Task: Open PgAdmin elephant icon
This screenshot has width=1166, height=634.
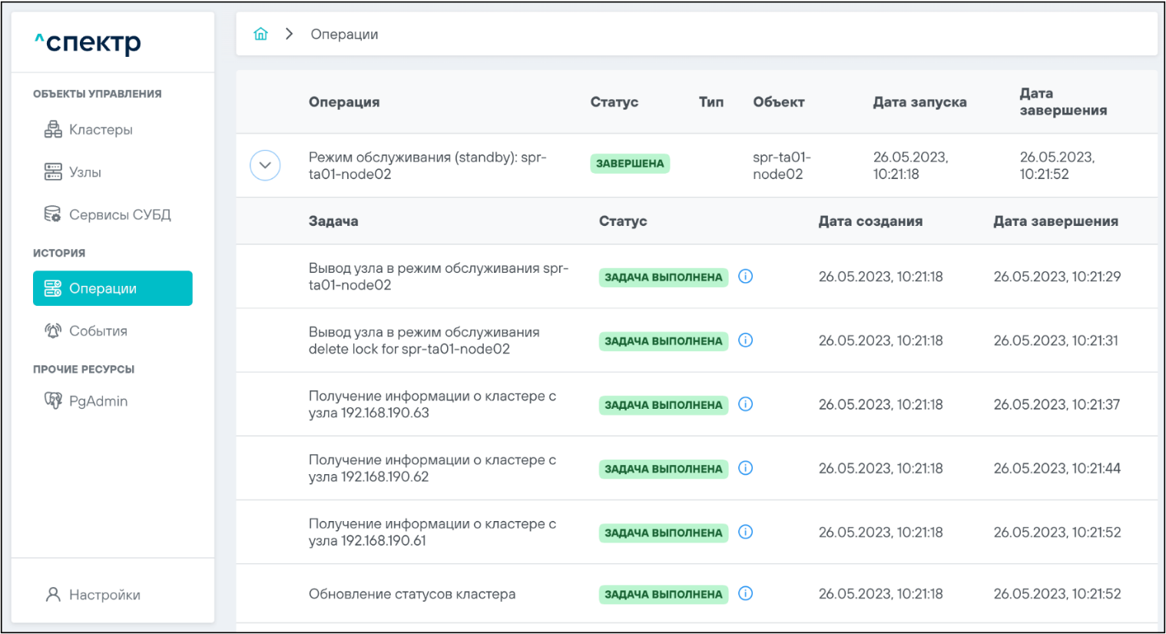Action: [x=52, y=401]
